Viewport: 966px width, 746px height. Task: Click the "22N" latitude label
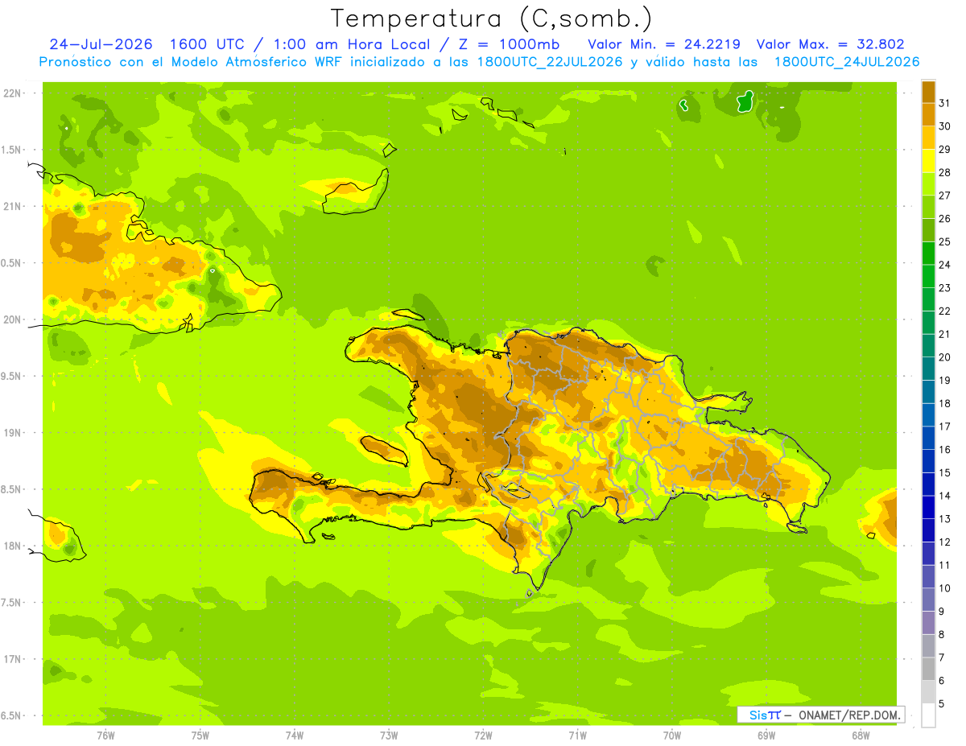coord(14,93)
